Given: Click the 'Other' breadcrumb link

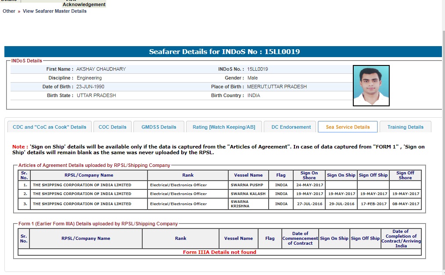Looking at the screenshot, I should pyautogui.click(x=9, y=11).
